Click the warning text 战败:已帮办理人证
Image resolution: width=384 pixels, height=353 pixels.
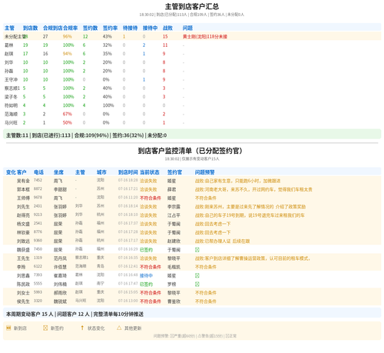point(222,241)
